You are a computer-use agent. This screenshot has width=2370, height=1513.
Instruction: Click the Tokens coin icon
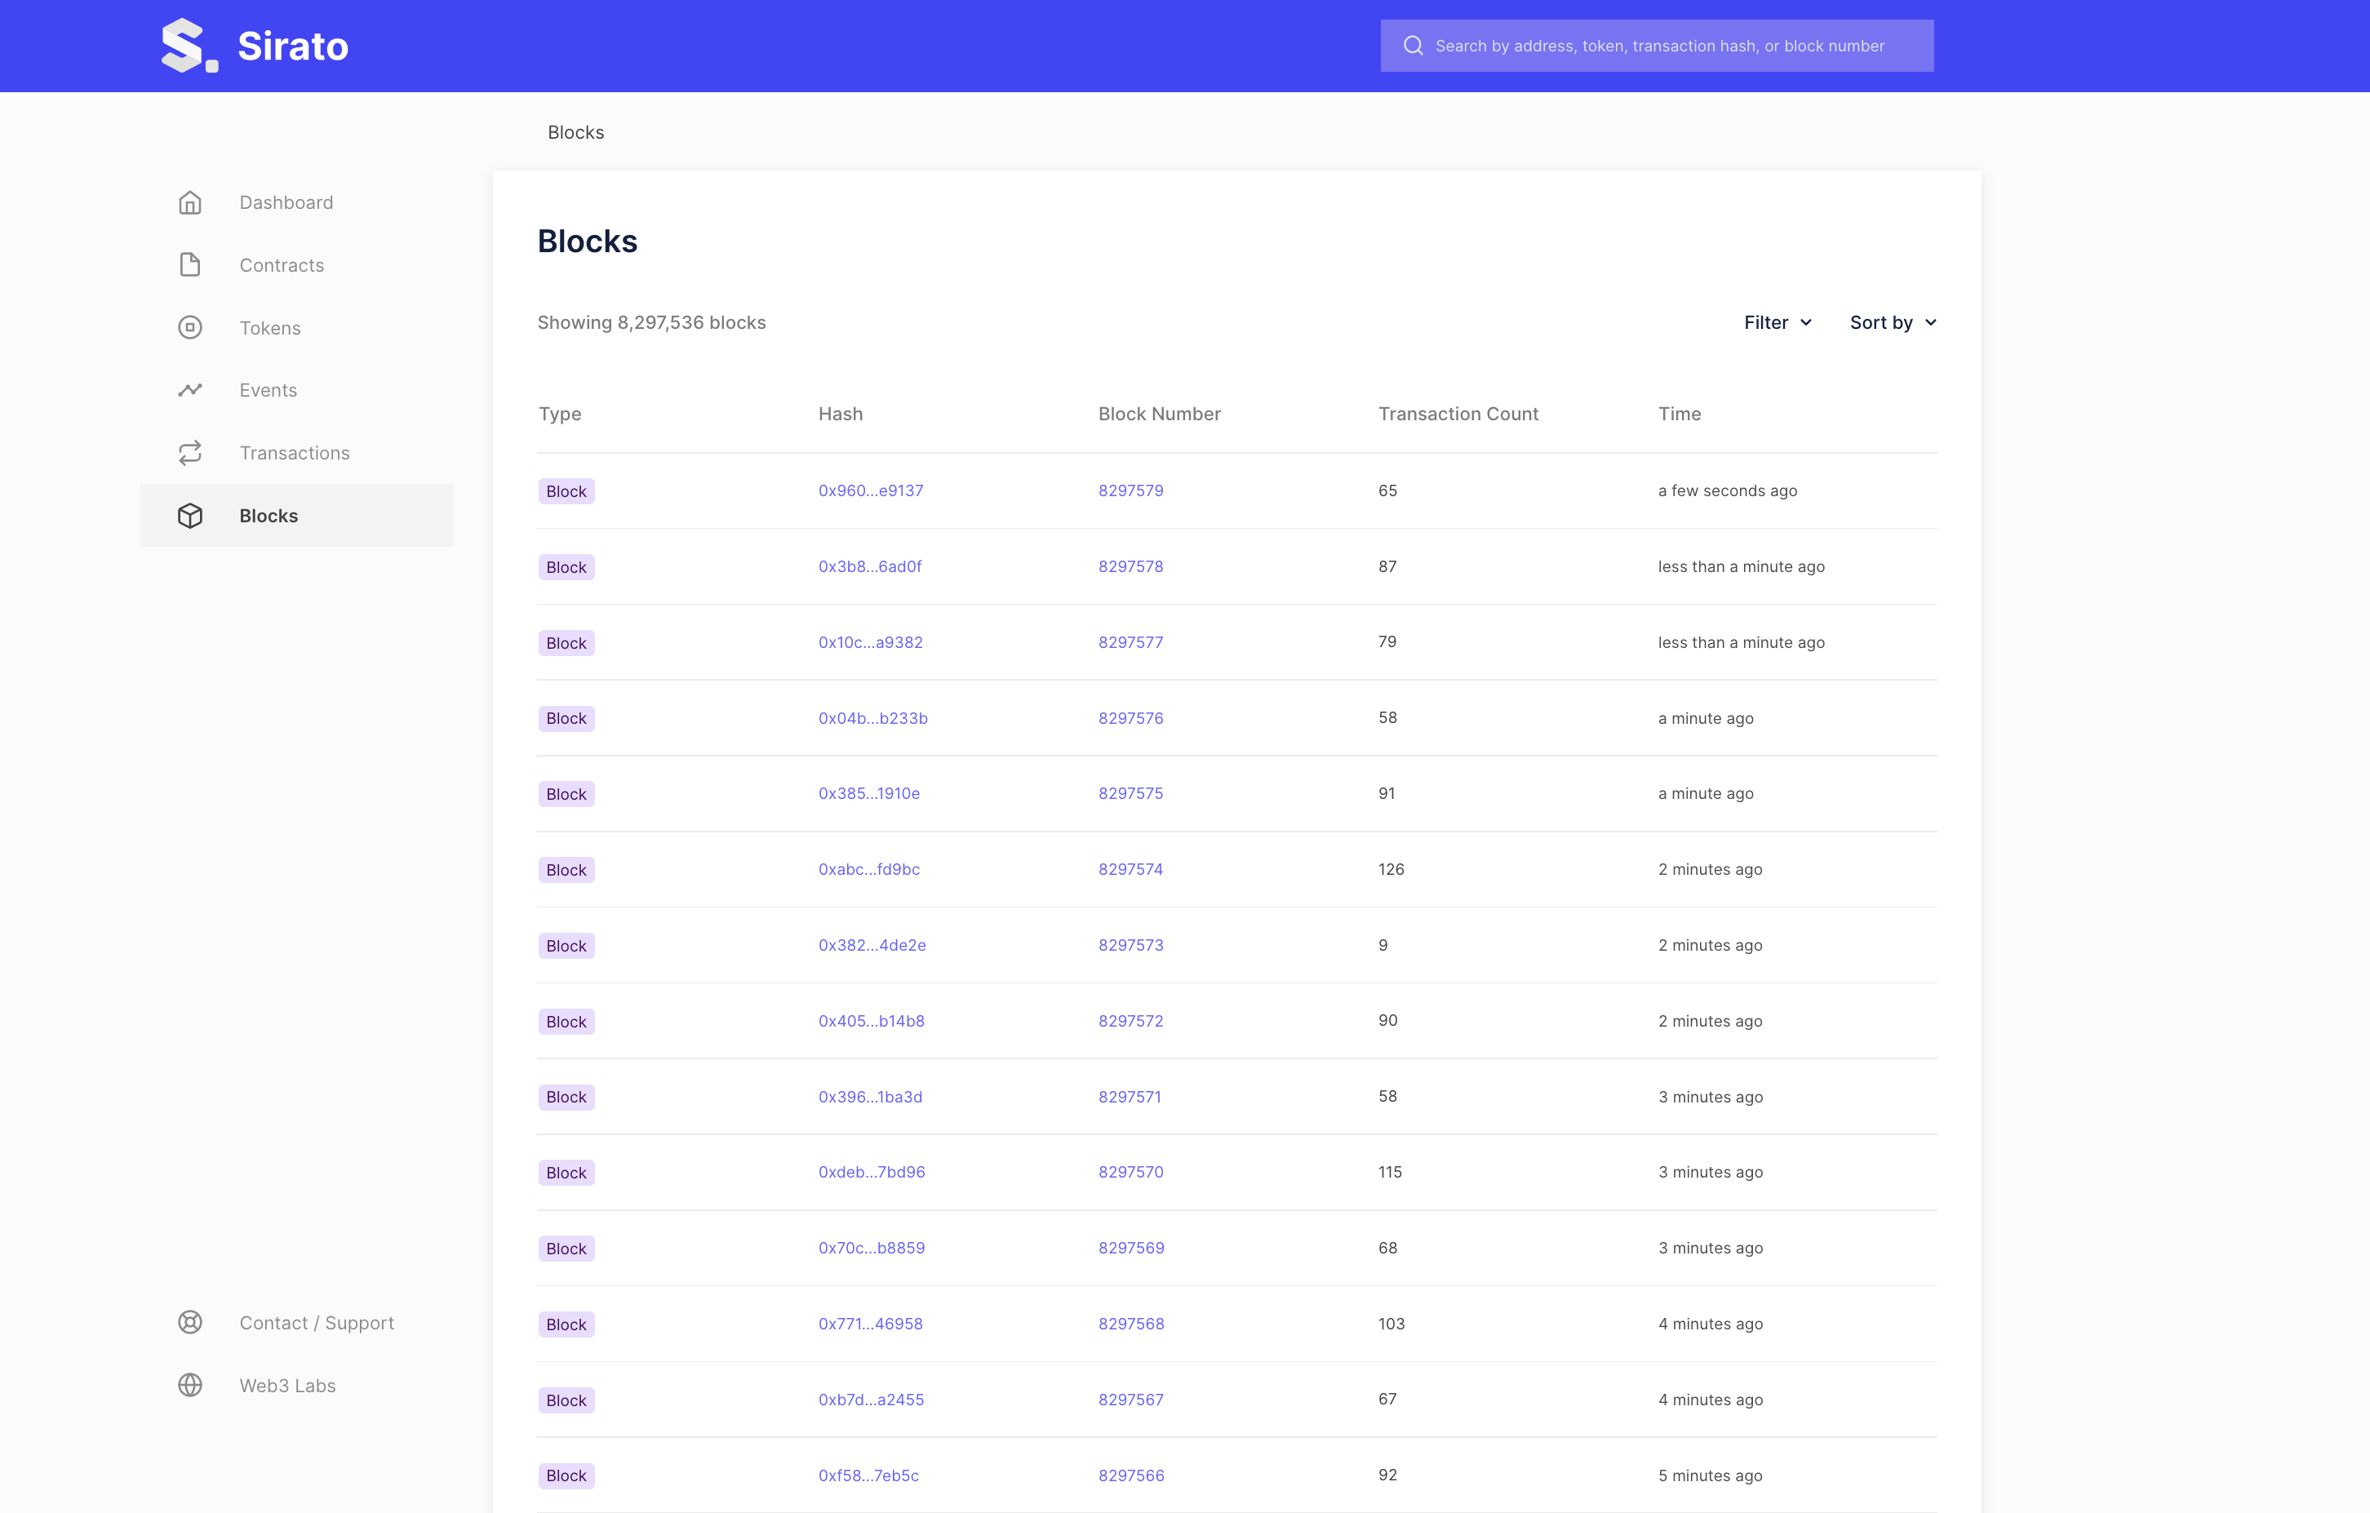click(x=189, y=328)
